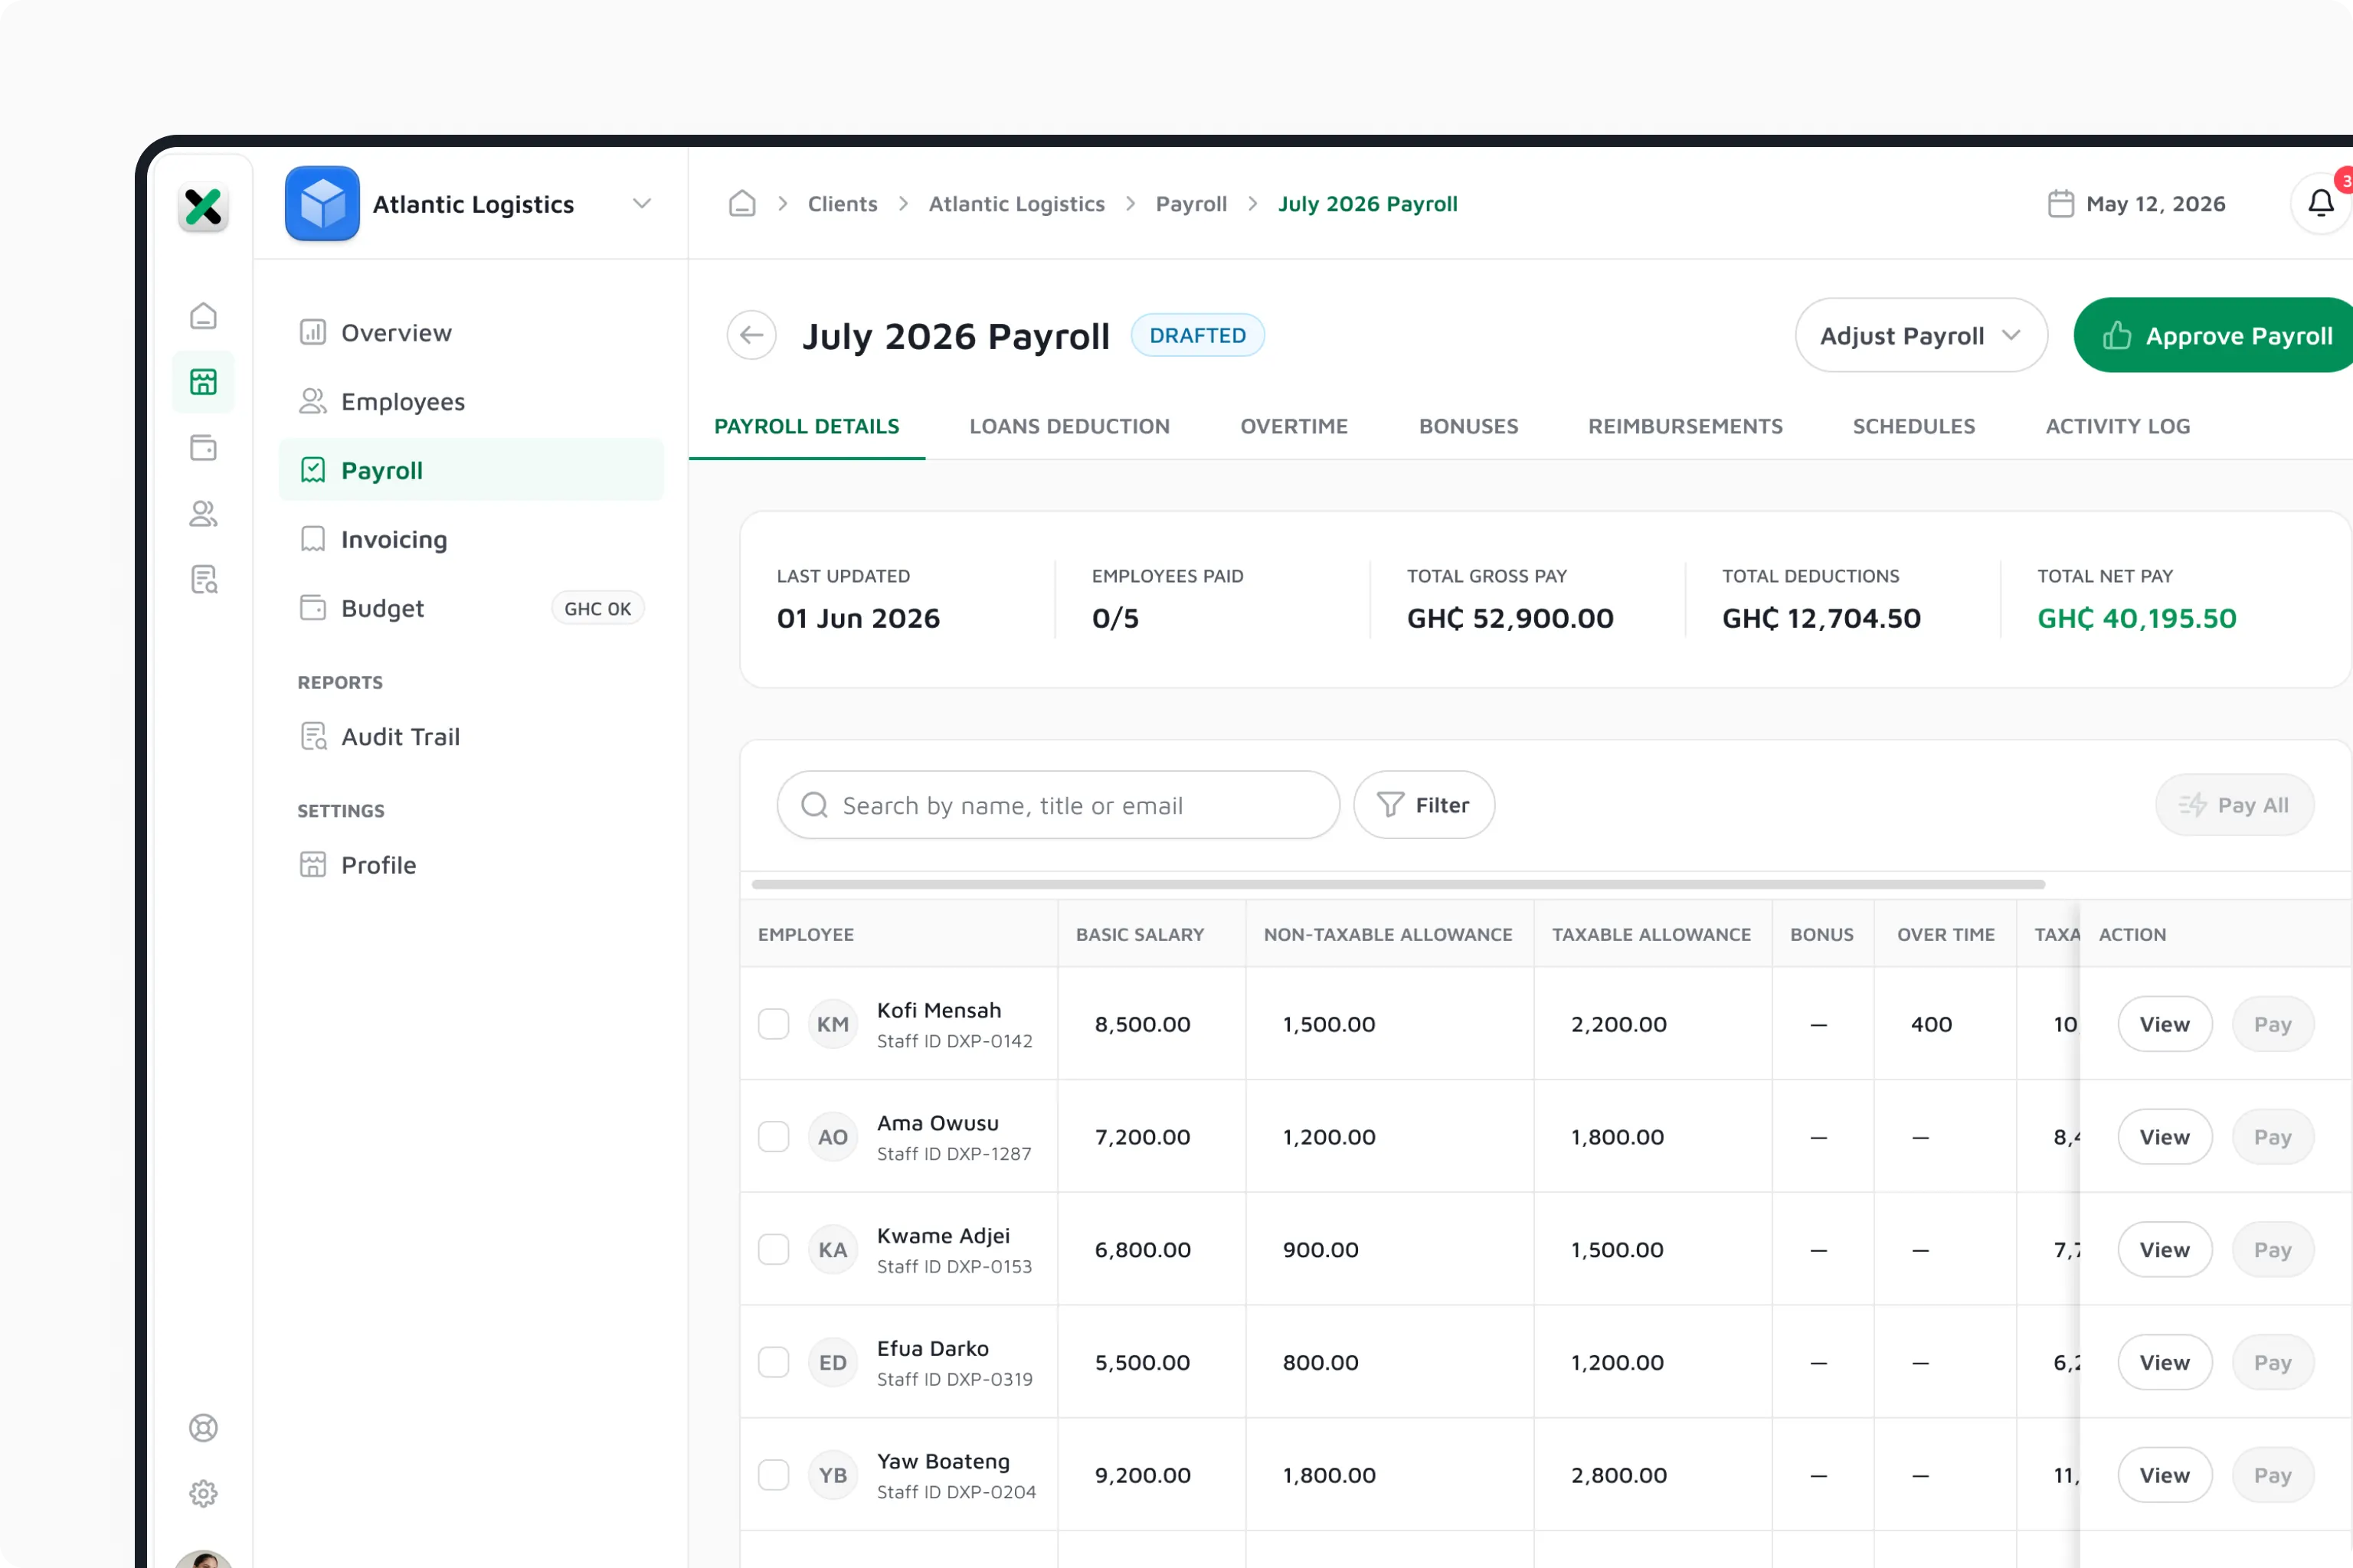Click the Atlantic Logistics blue cube logo
This screenshot has width=2353, height=1568.
tap(322, 204)
